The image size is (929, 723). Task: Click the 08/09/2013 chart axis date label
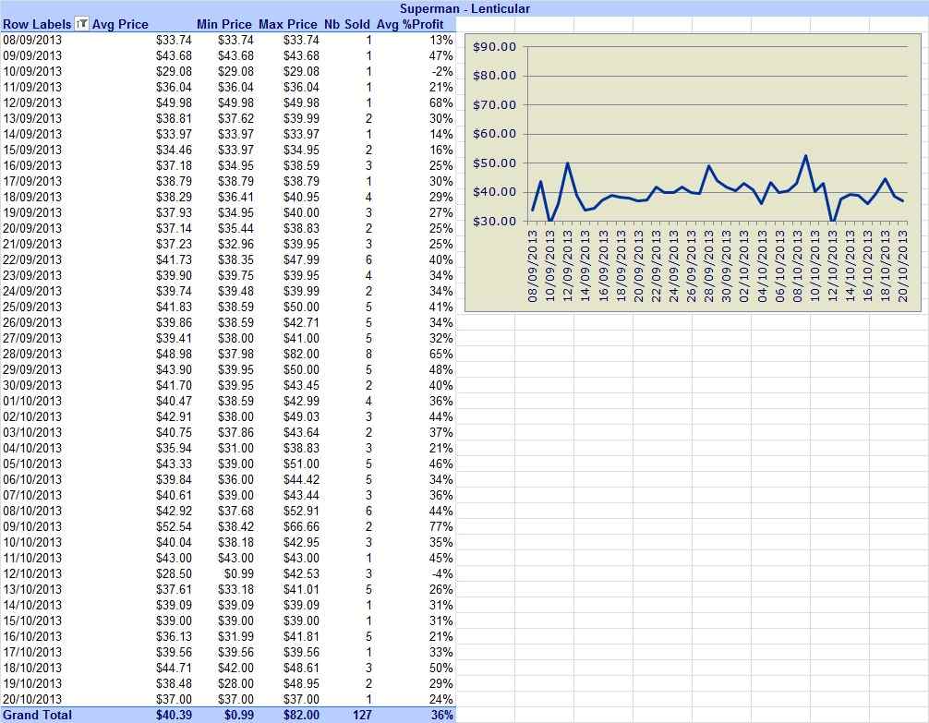tap(533, 266)
